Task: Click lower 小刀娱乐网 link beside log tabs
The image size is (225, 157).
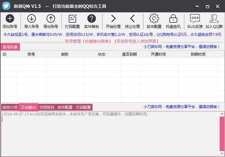Action: [x=181, y=107]
